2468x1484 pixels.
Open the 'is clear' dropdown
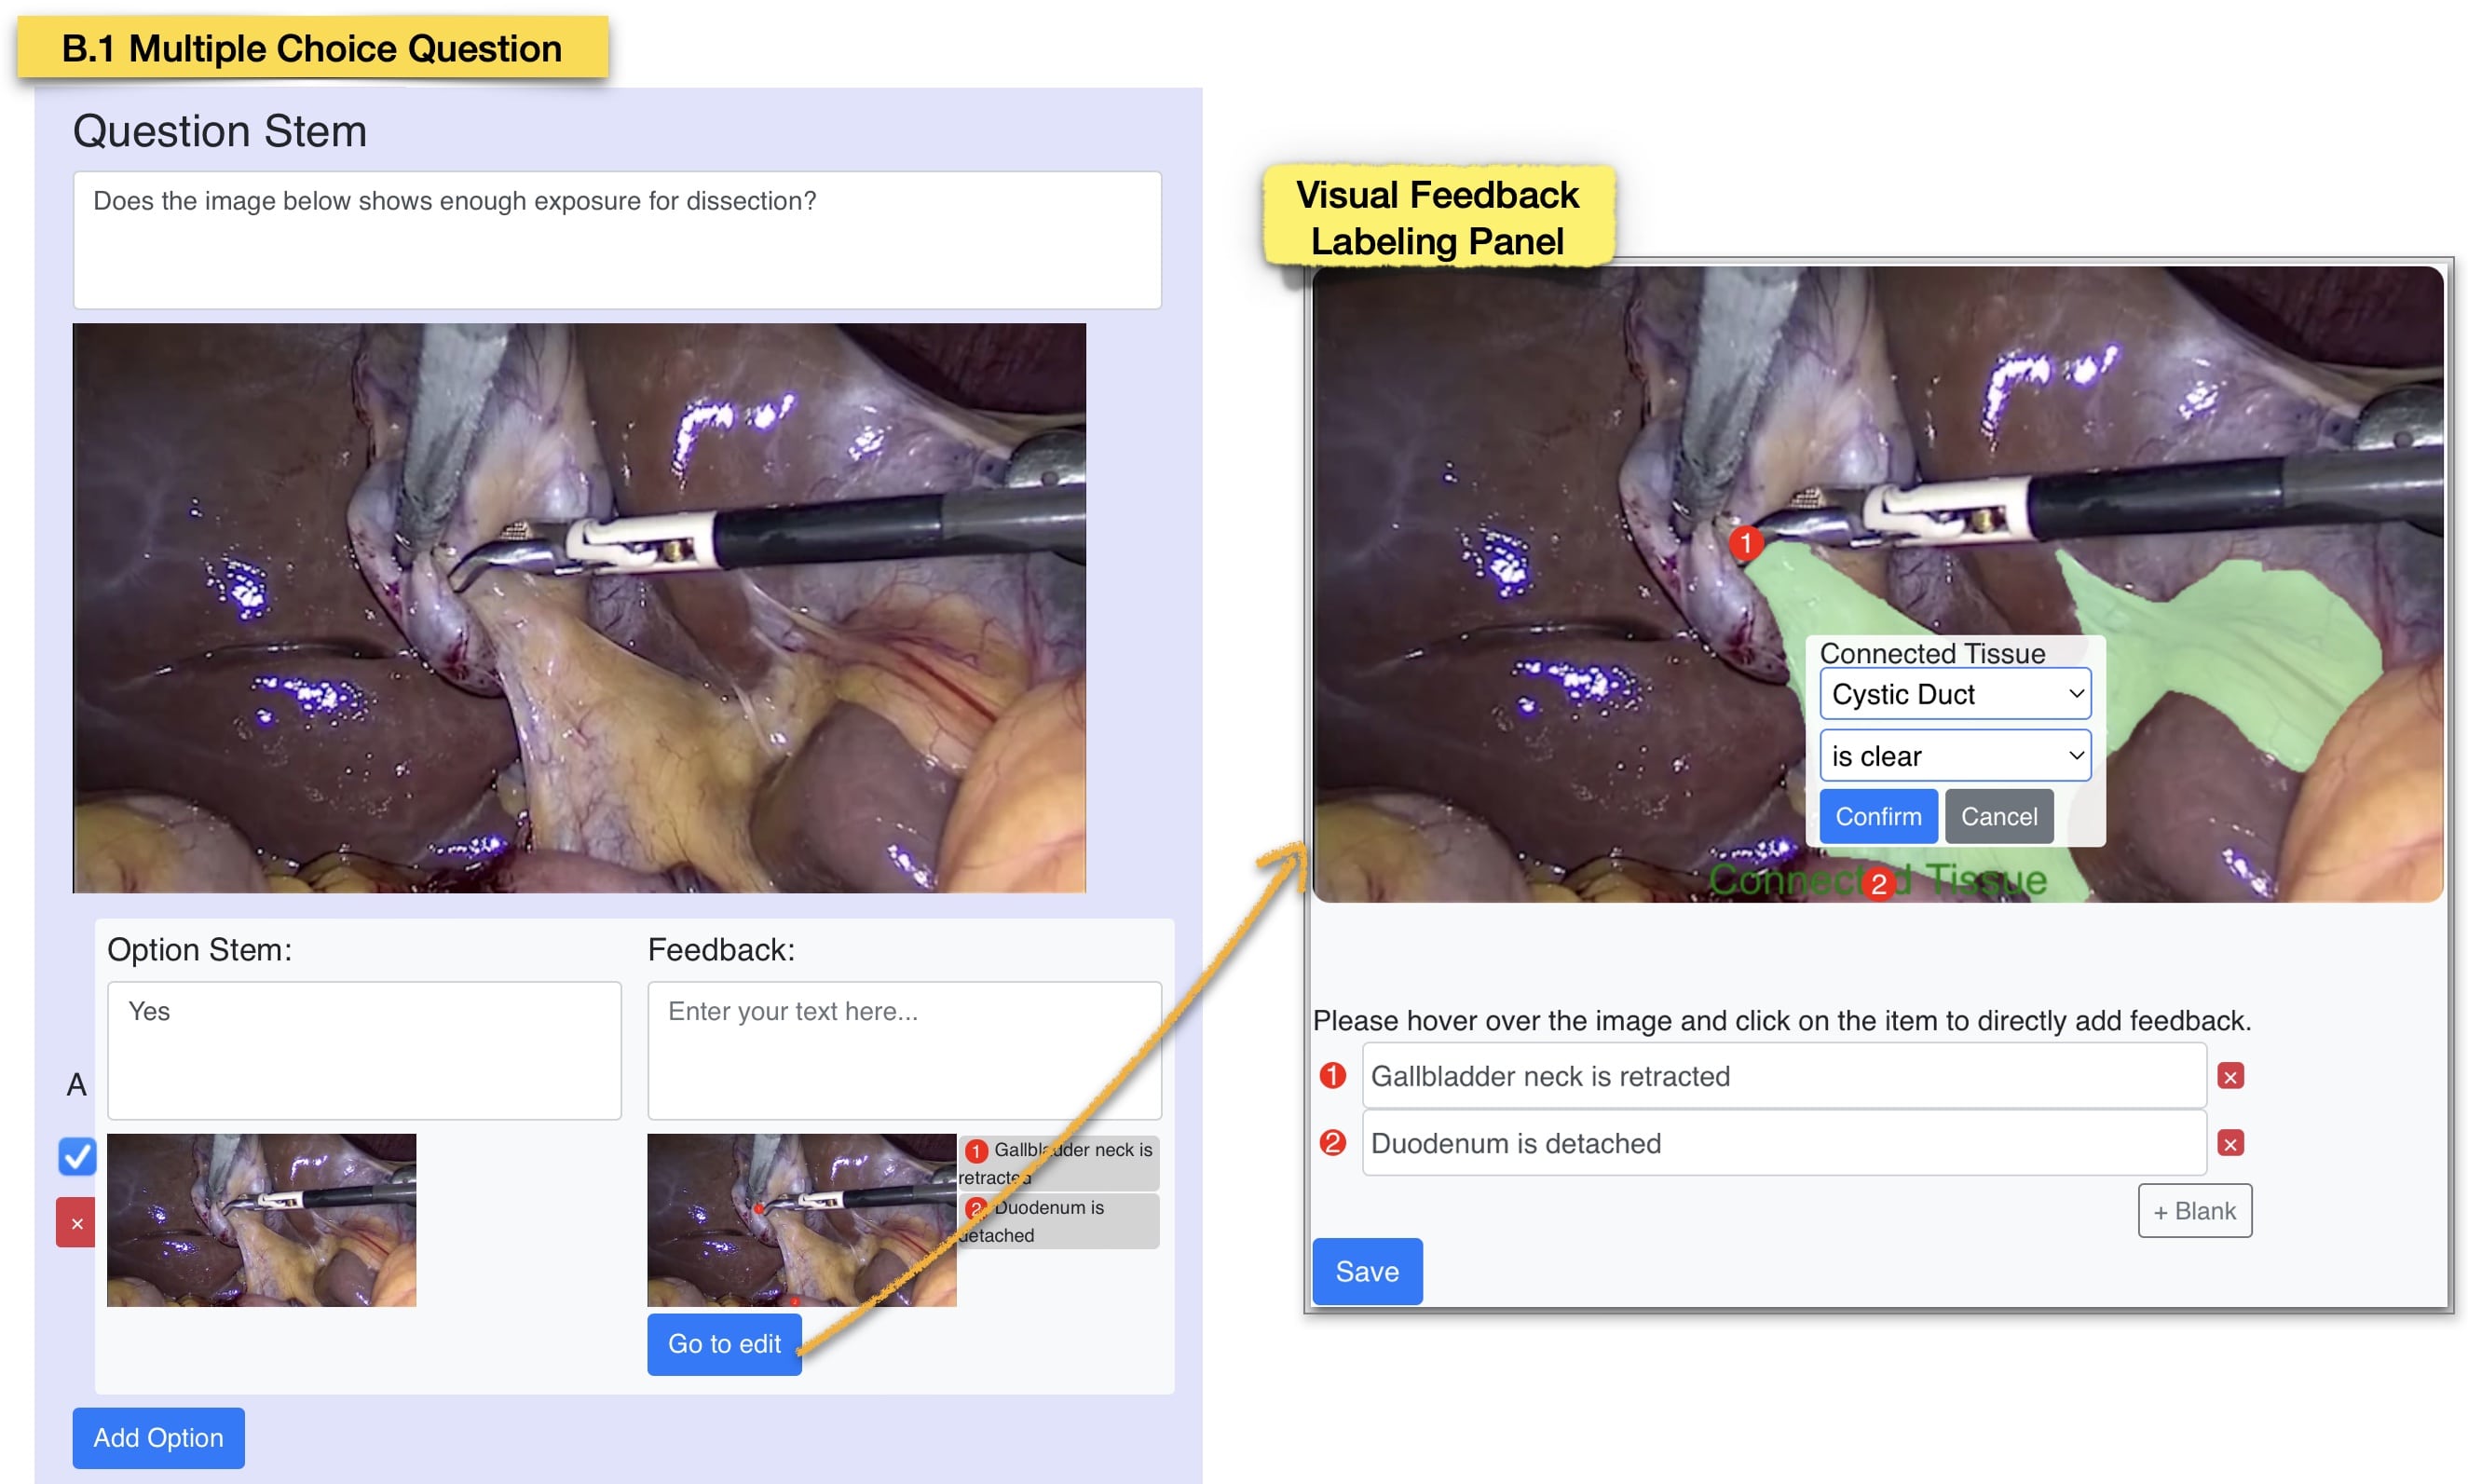[x=1954, y=756]
